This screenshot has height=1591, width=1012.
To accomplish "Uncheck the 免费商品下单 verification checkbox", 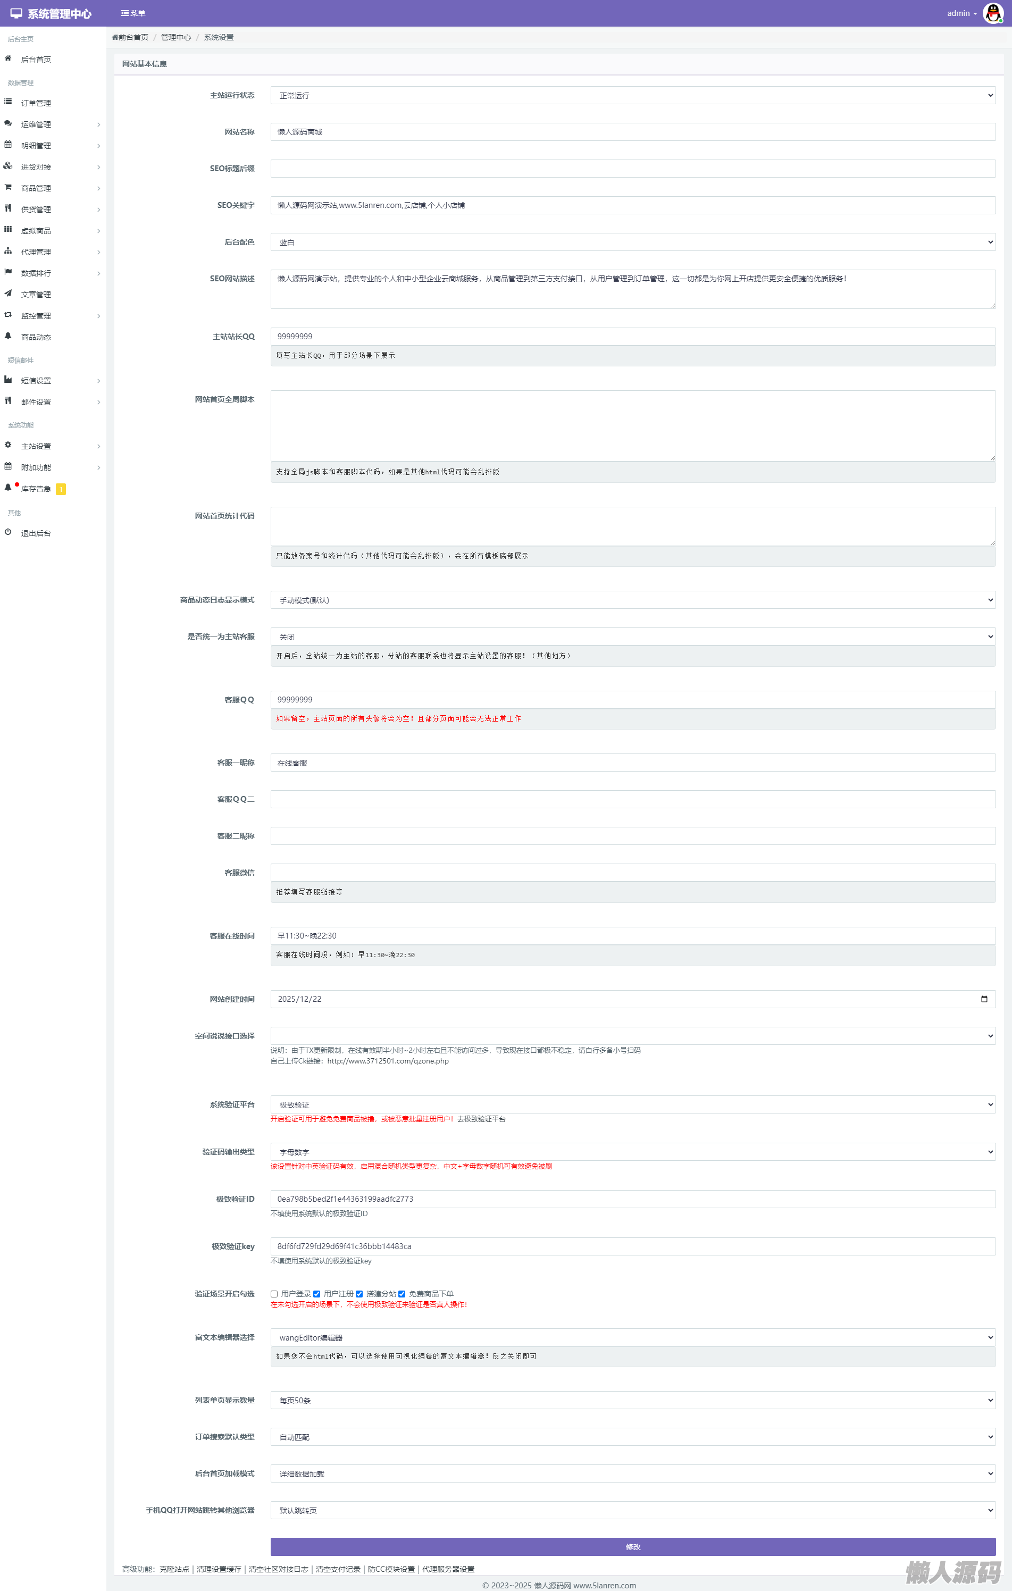I will (x=402, y=1294).
